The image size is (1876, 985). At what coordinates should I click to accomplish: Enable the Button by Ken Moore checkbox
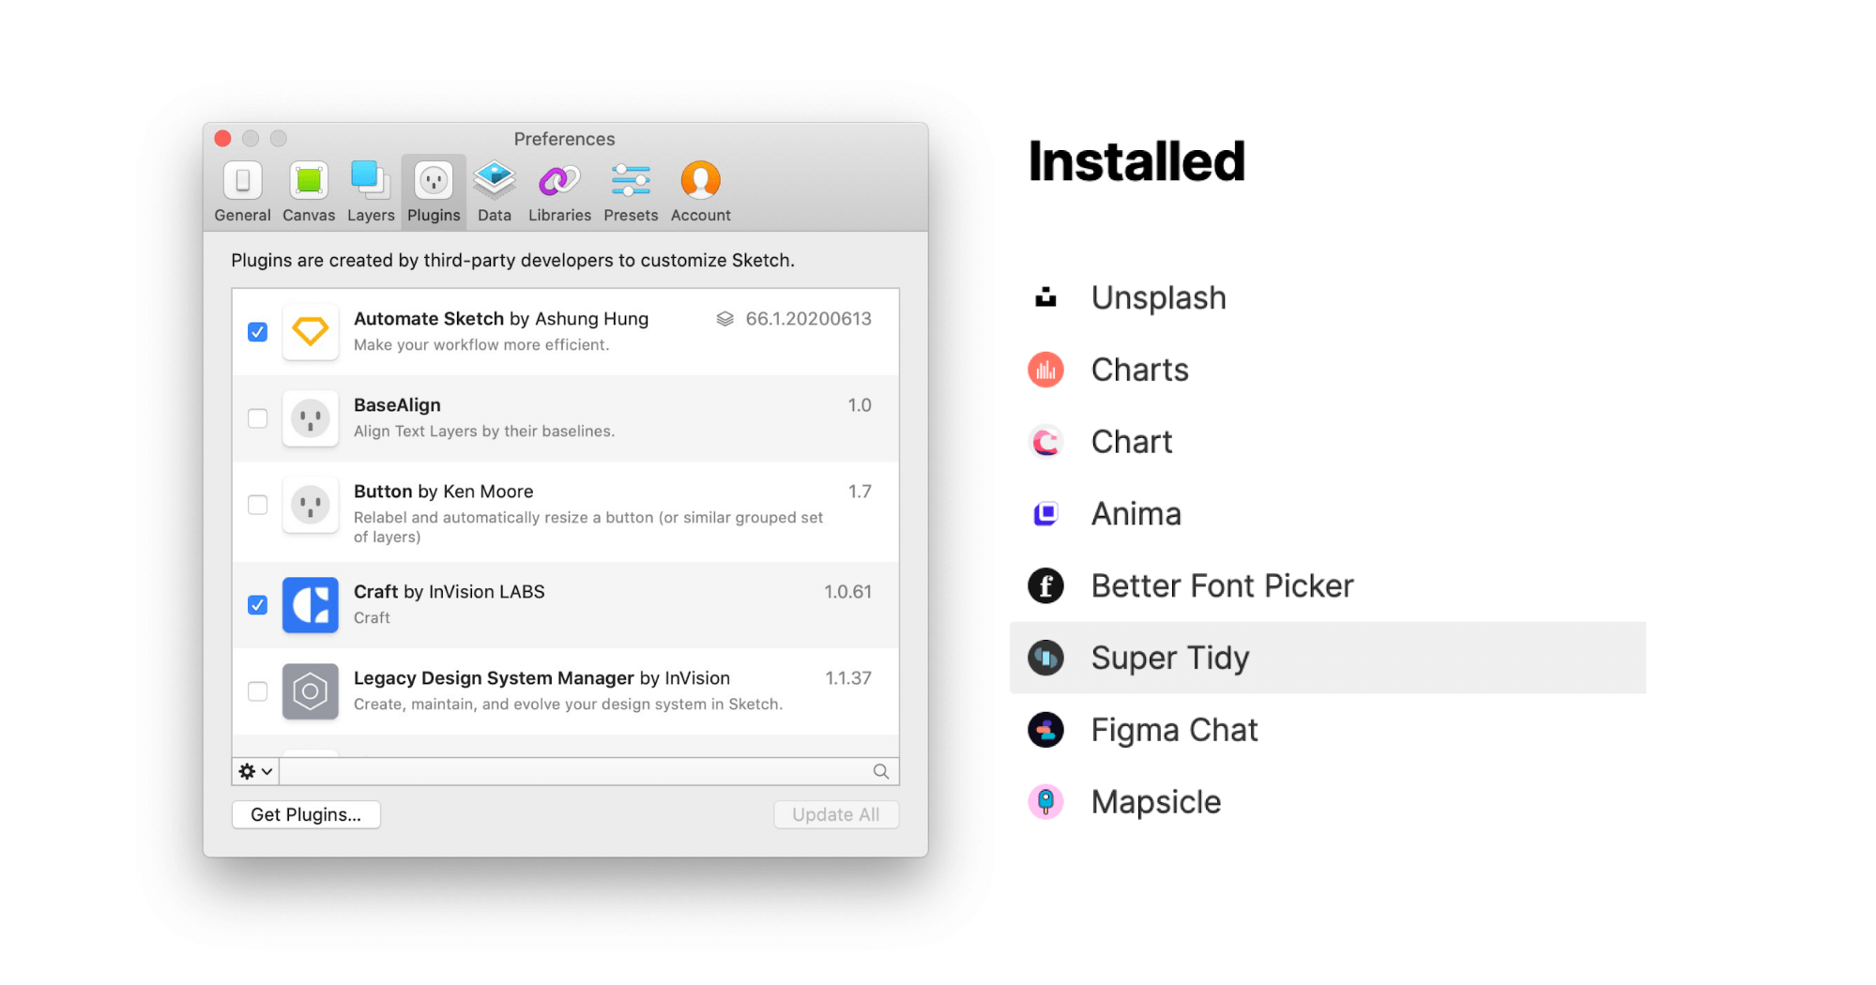click(x=257, y=505)
